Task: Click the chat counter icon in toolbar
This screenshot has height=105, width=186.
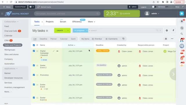Action: 32,7
